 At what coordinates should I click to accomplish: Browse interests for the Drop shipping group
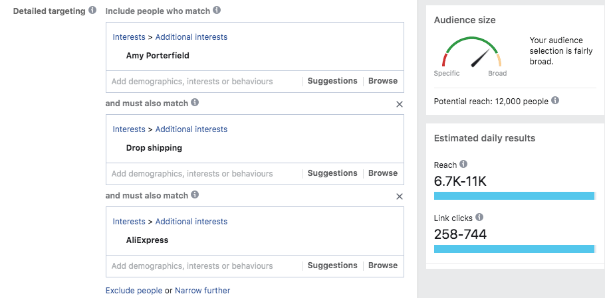click(x=383, y=173)
